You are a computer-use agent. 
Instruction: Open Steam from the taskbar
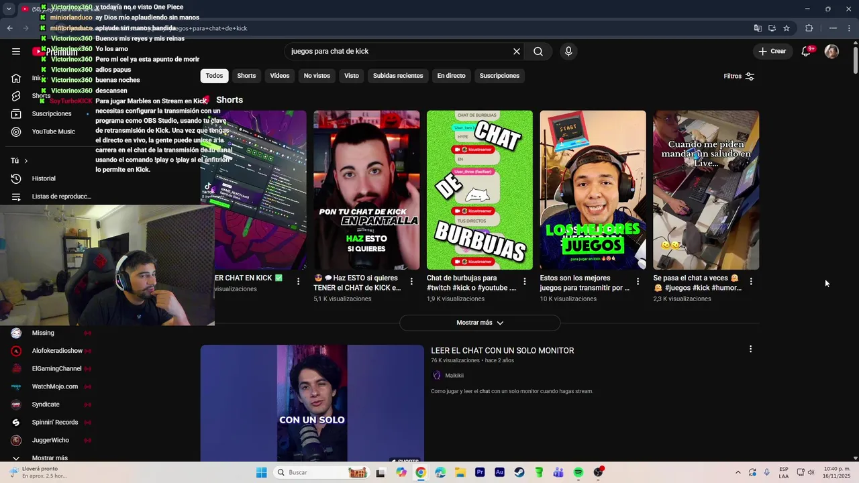coord(519,472)
